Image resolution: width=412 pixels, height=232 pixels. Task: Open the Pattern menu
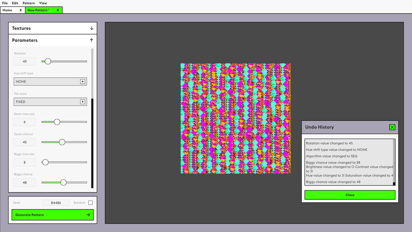tap(29, 3)
